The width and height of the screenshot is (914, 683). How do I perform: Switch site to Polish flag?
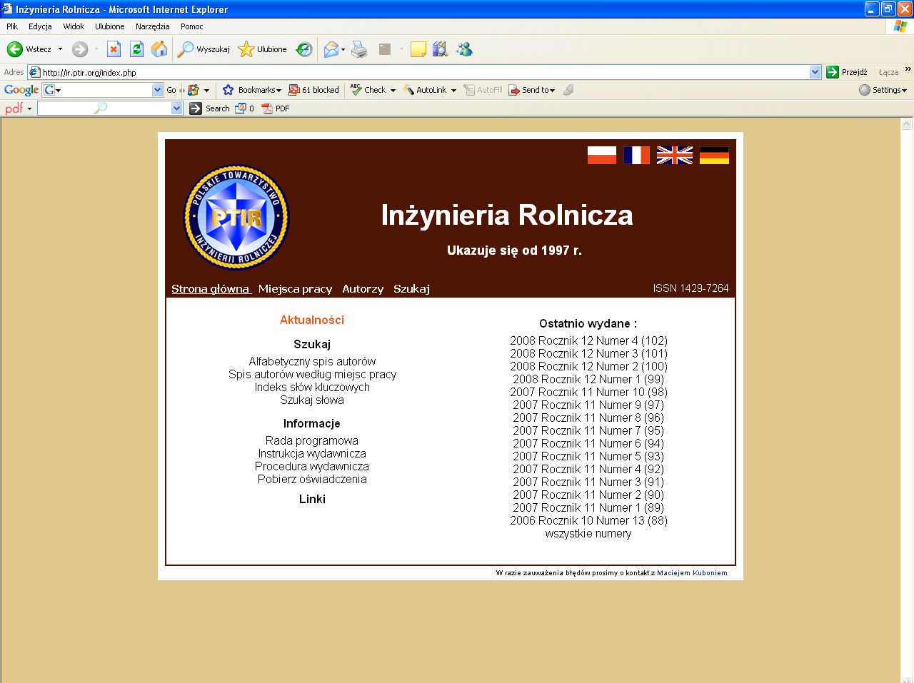pyautogui.click(x=602, y=155)
